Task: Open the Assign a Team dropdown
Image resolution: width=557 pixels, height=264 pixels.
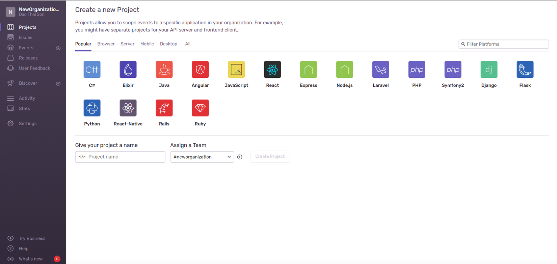Action: coord(202,157)
